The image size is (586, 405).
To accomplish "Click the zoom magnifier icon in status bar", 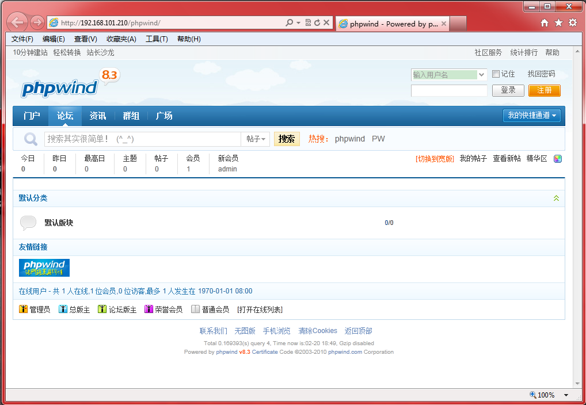I will click(x=533, y=395).
